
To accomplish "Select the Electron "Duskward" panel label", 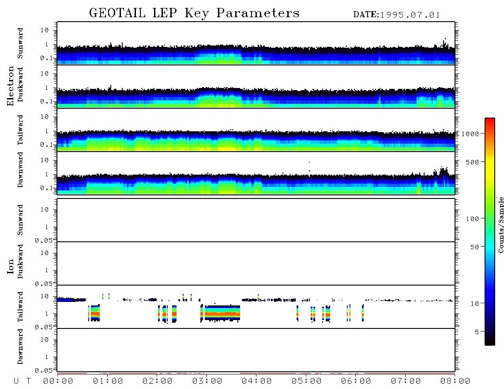I will click(20, 84).
